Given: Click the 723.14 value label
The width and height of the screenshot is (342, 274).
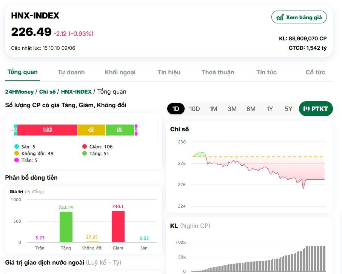Looking at the screenshot, I should click(66, 207).
